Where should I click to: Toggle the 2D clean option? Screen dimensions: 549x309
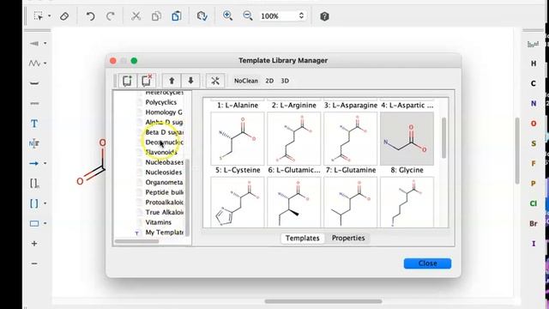pyautogui.click(x=269, y=81)
